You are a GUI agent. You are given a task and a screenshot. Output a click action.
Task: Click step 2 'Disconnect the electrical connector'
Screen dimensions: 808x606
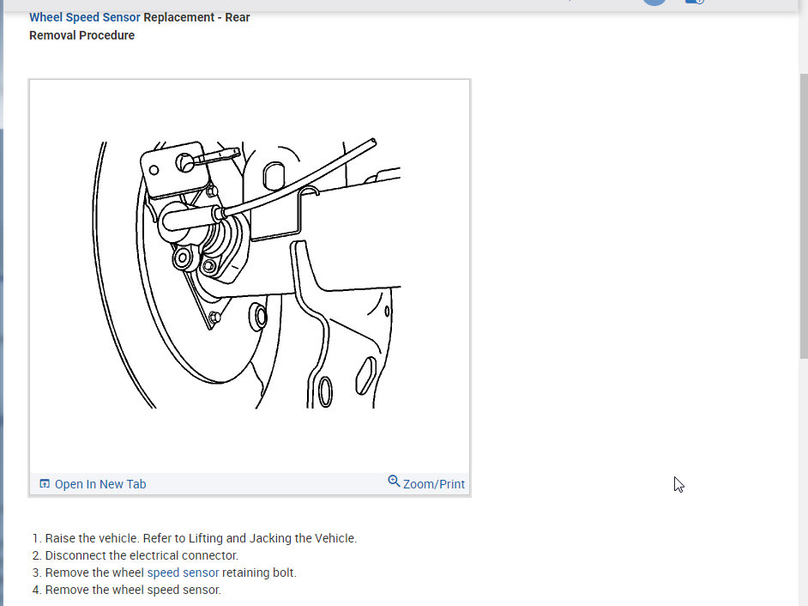142,555
